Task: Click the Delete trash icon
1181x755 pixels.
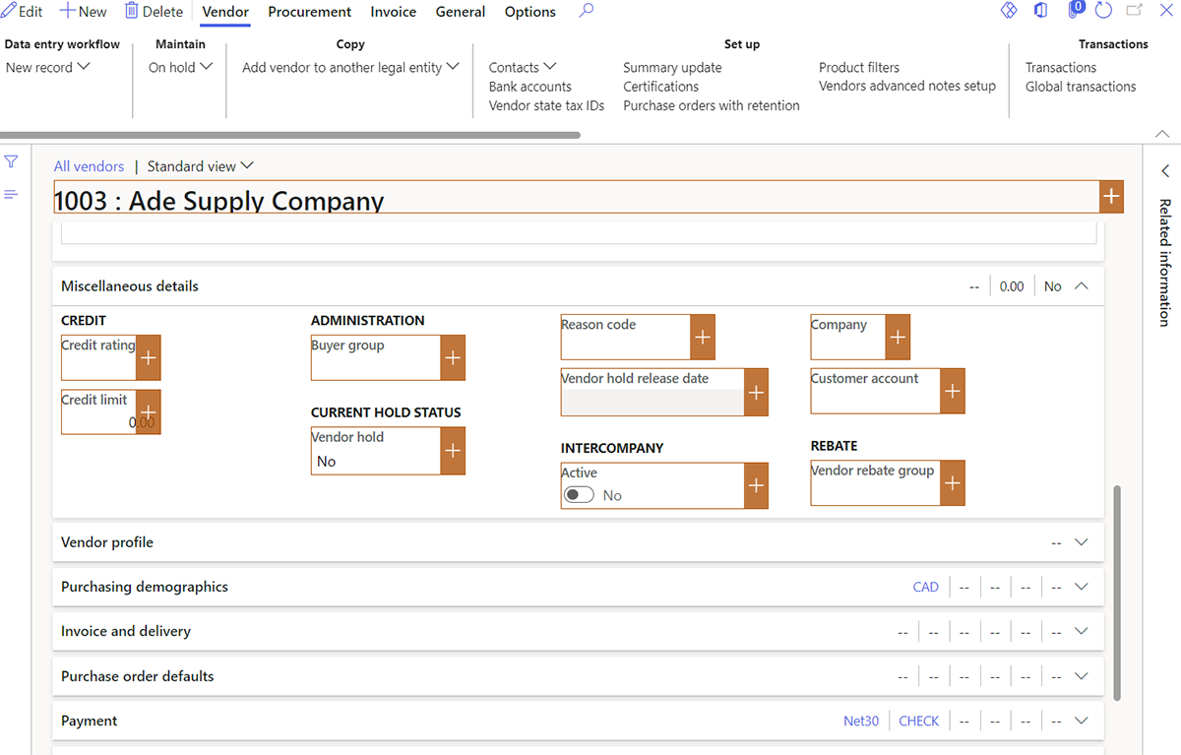Action: (x=133, y=11)
